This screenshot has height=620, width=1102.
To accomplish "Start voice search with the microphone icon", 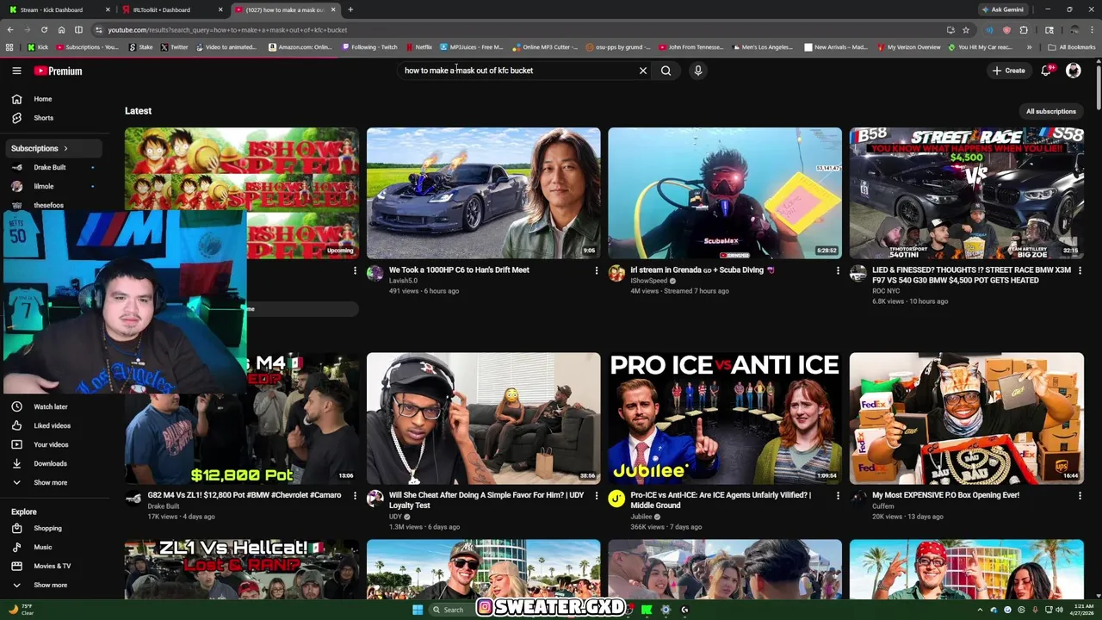I will (x=698, y=71).
